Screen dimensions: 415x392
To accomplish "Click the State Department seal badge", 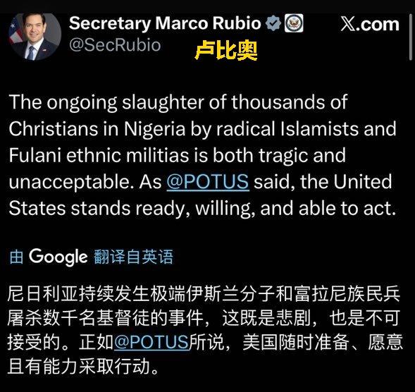I will point(294,23).
